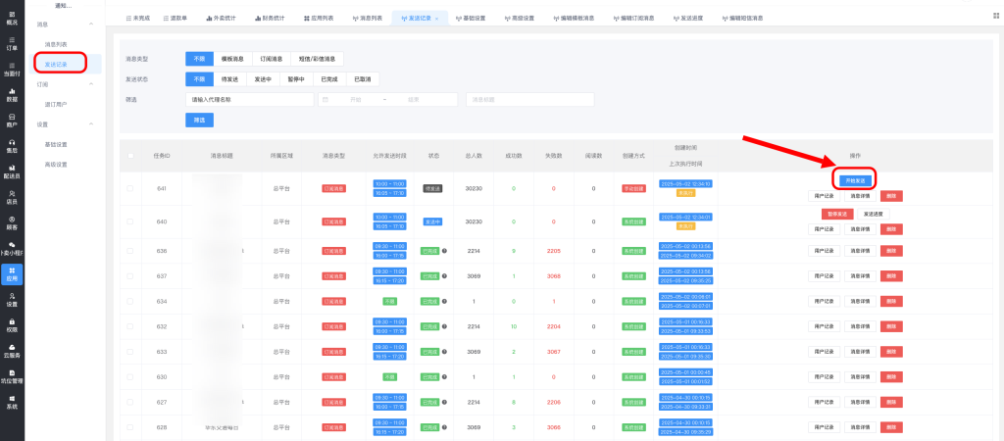
Task: Collapse the 设置 menu group in submenu
Action: click(x=91, y=124)
